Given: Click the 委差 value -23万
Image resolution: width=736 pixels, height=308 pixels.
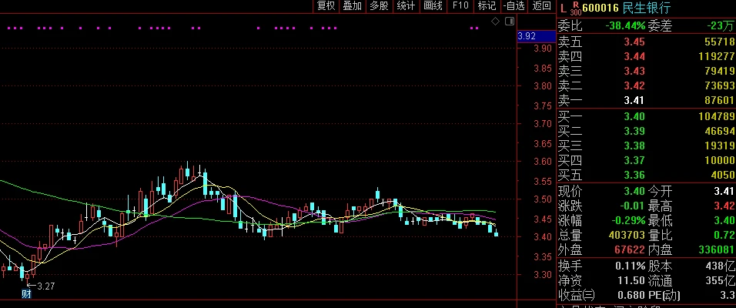Looking at the screenshot, I should 721,26.
